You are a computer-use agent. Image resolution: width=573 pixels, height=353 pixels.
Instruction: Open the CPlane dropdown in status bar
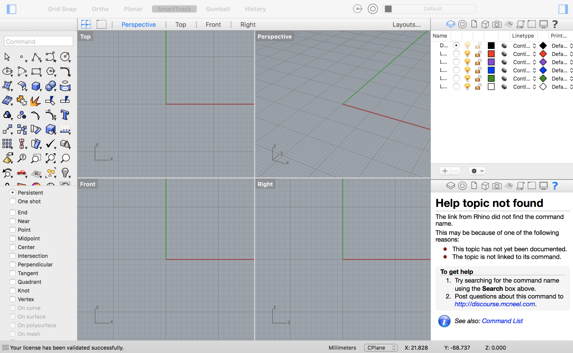tap(381, 348)
